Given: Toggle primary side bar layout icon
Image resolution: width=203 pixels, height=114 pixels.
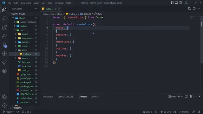Looking at the screenshot, I should 172,3.
